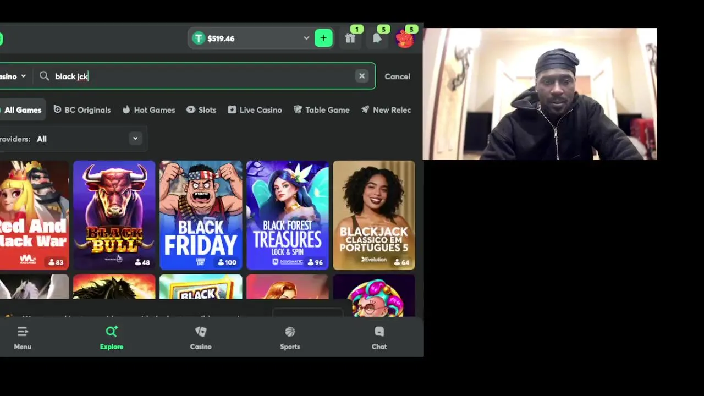Click the Tether currency coin icon
This screenshot has height=396, width=704.
tap(199, 38)
